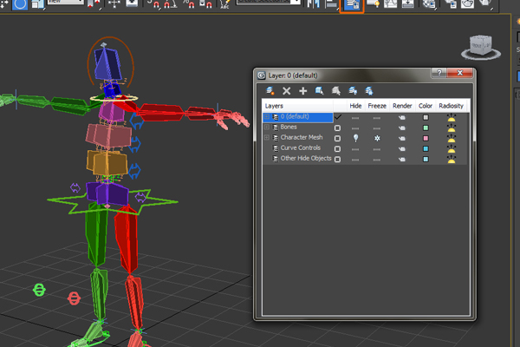Toggle Render icon for Bones layer

pyautogui.click(x=402, y=128)
